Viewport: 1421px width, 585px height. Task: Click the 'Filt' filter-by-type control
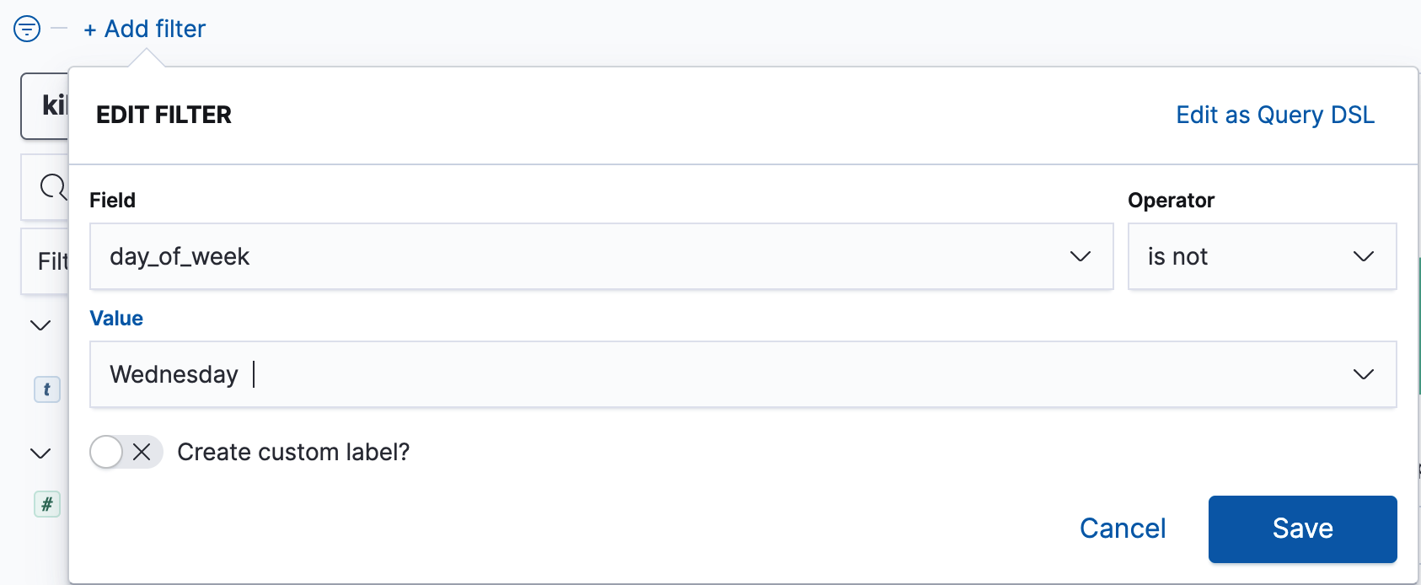[54, 261]
